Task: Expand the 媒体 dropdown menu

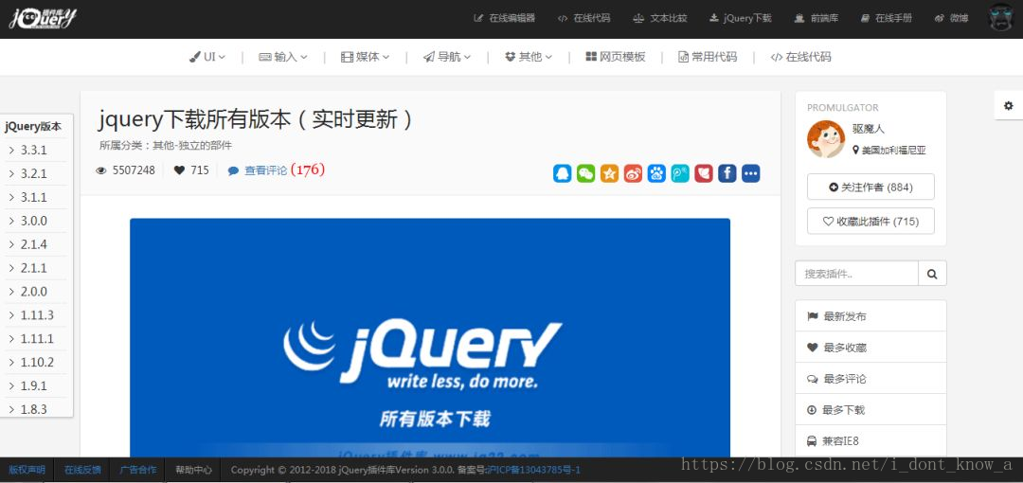Action: (366, 57)
